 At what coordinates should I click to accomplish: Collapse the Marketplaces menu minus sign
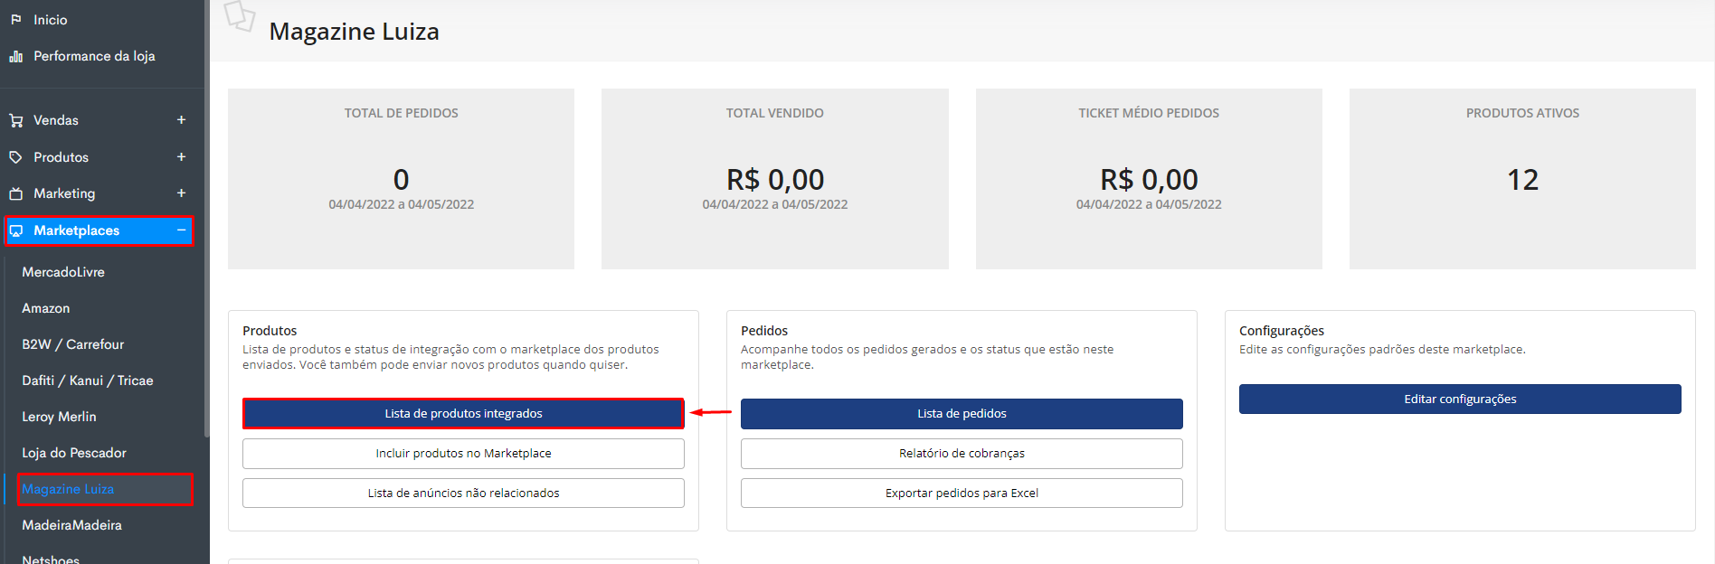[x=181, y=230]
